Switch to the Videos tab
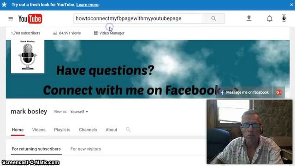 click(x=39, y=130)
